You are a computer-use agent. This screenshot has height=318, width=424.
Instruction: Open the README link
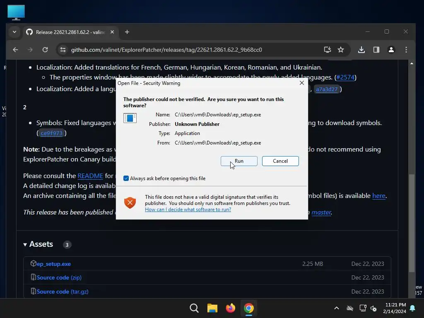[90, 176]
